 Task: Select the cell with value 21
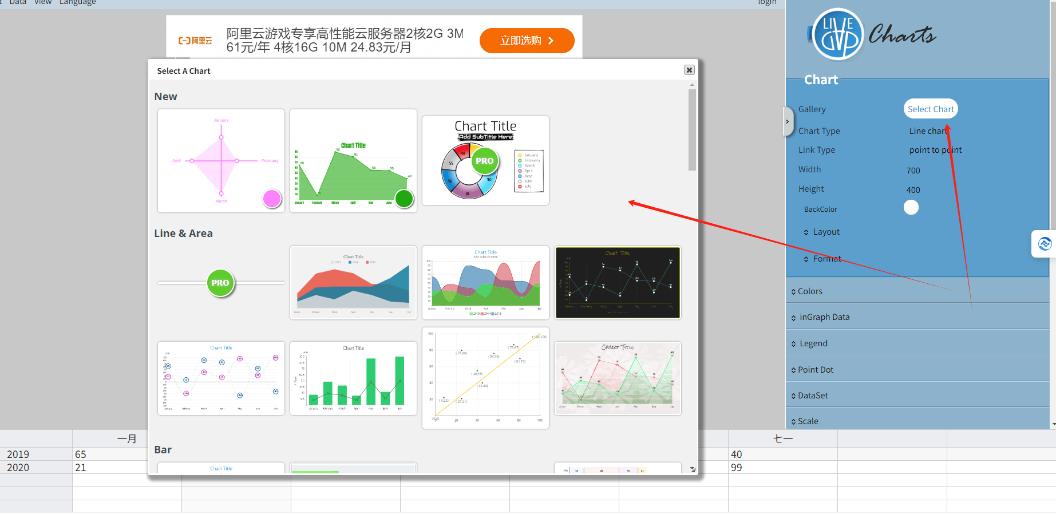pyautogui.click(x=110, y=468)
